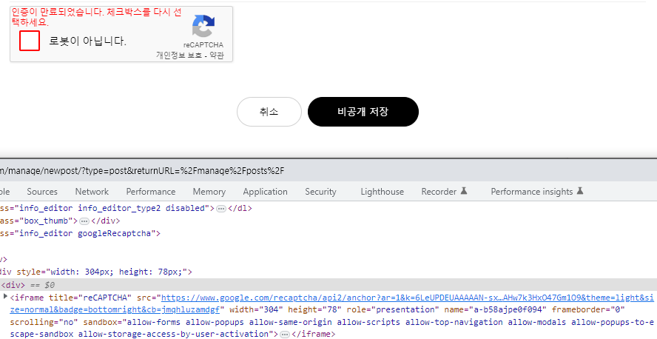Viewport: 657px width, 339px height.
Task: Switch to the Application tab
Action: [x=265, y=192]
